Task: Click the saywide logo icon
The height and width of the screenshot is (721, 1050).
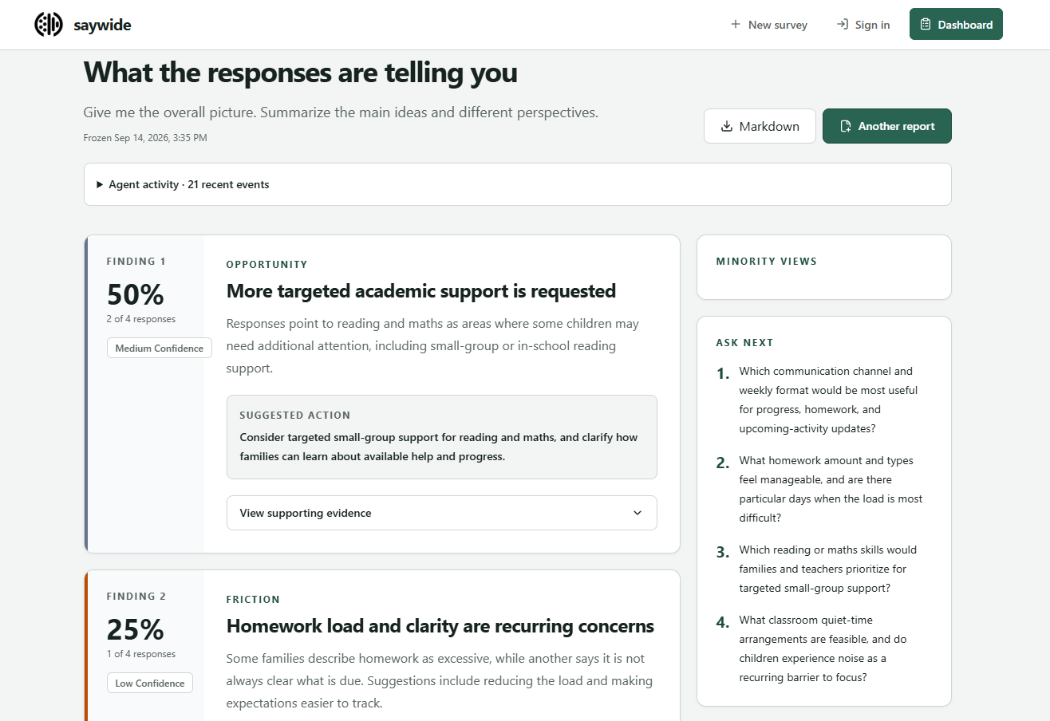Action: point(49,25)
